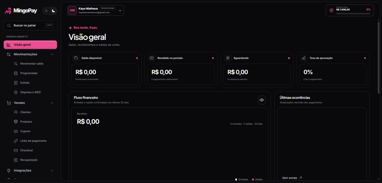The image size is (382, 183).
Task: Open Programadas
Action: coord(29,73)
